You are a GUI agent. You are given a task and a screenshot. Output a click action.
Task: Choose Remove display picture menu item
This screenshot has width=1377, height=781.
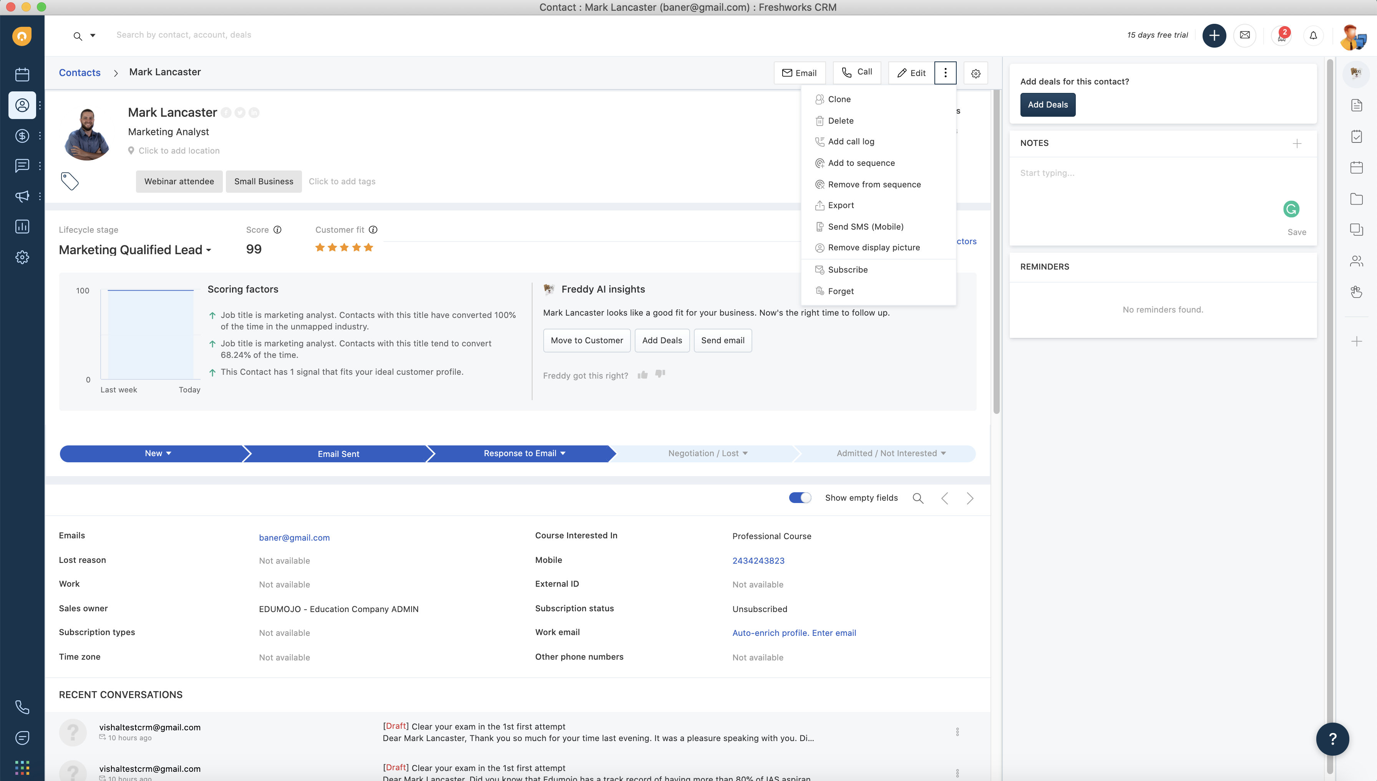point(878,248)
